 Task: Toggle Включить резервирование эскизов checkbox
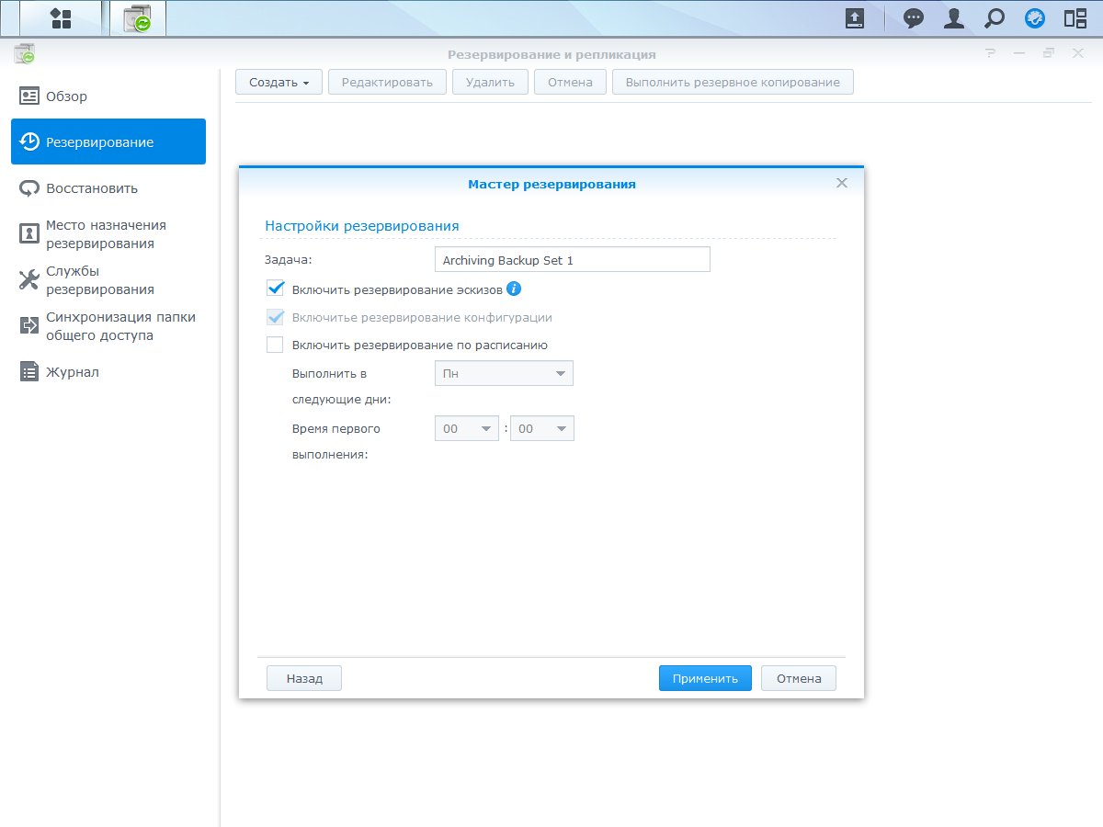pyautogui.click(x=275, y=289)
